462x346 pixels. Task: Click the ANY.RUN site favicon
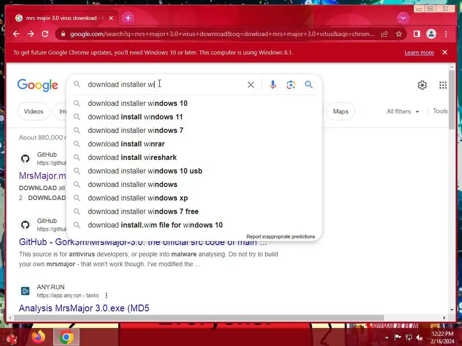(x=25, y=291)
